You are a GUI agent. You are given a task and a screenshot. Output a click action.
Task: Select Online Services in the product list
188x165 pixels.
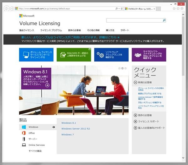[37, 145]
